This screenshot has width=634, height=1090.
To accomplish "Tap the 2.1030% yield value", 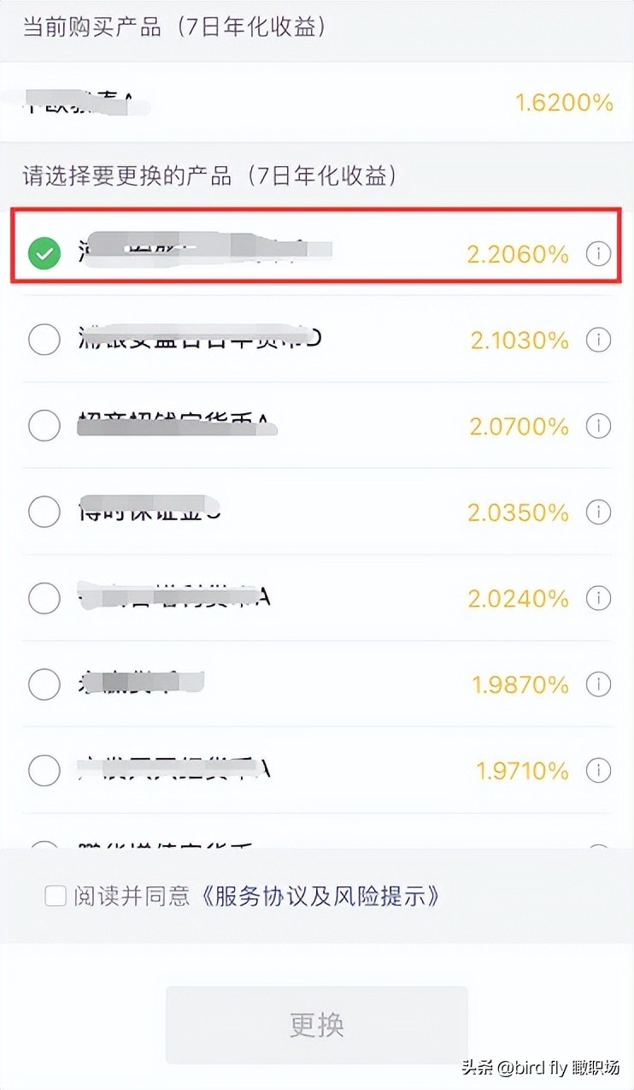I will pyautogui.click(x=519, y=340).
